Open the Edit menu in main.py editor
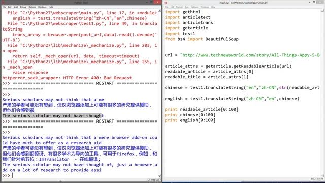 coord(172,7)
